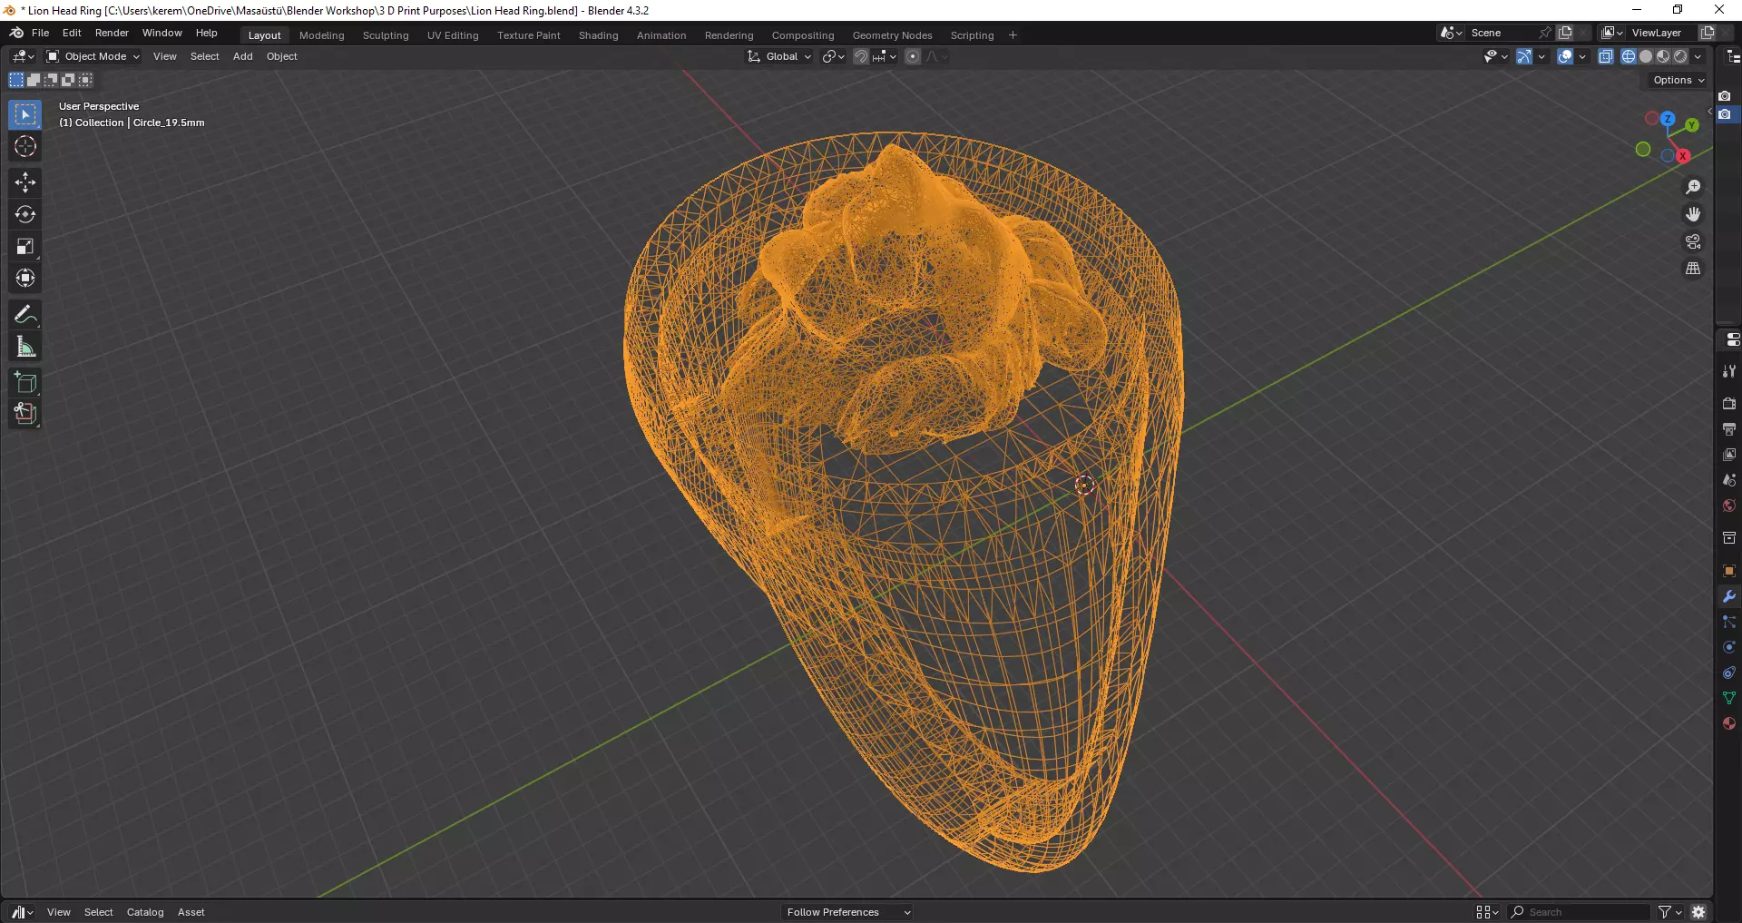
Task: Add a new workspace with plus
Action: point(1013,35)
